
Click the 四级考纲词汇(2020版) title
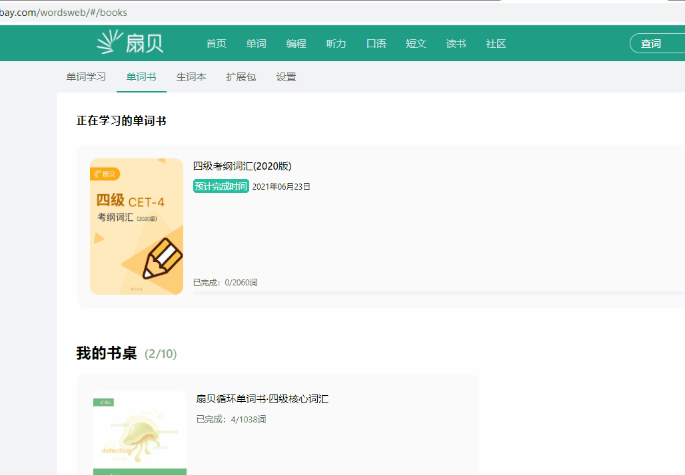pyautogui.click(x=242, y=166)
